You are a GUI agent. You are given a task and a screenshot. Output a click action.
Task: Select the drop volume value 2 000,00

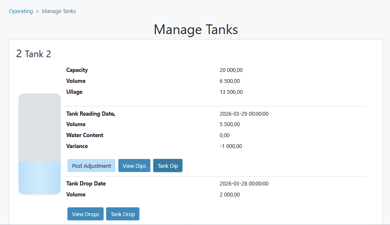[x=230, y=195]
